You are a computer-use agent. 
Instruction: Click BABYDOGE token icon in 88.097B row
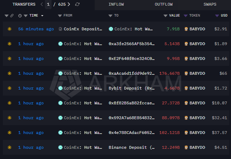pos(186,118)
